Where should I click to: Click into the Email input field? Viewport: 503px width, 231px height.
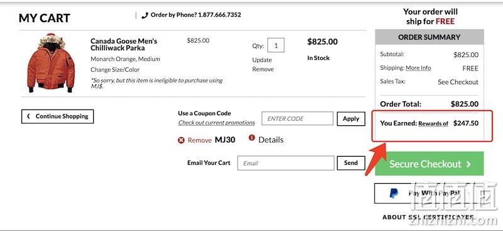point(286,163)
